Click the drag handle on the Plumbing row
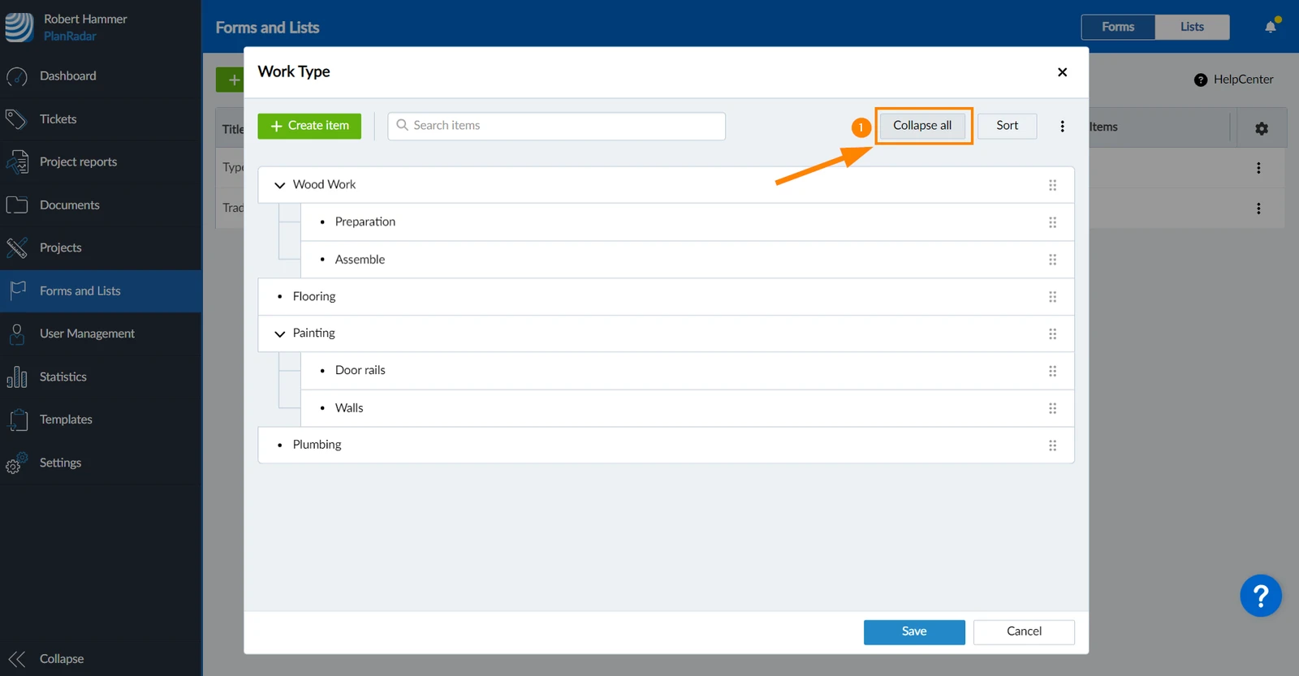This screenshot has width=1299, height=676. coord(1052,446)
